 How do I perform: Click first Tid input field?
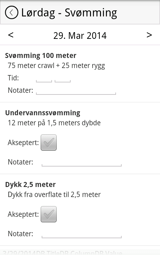click(x=44, y=78)
